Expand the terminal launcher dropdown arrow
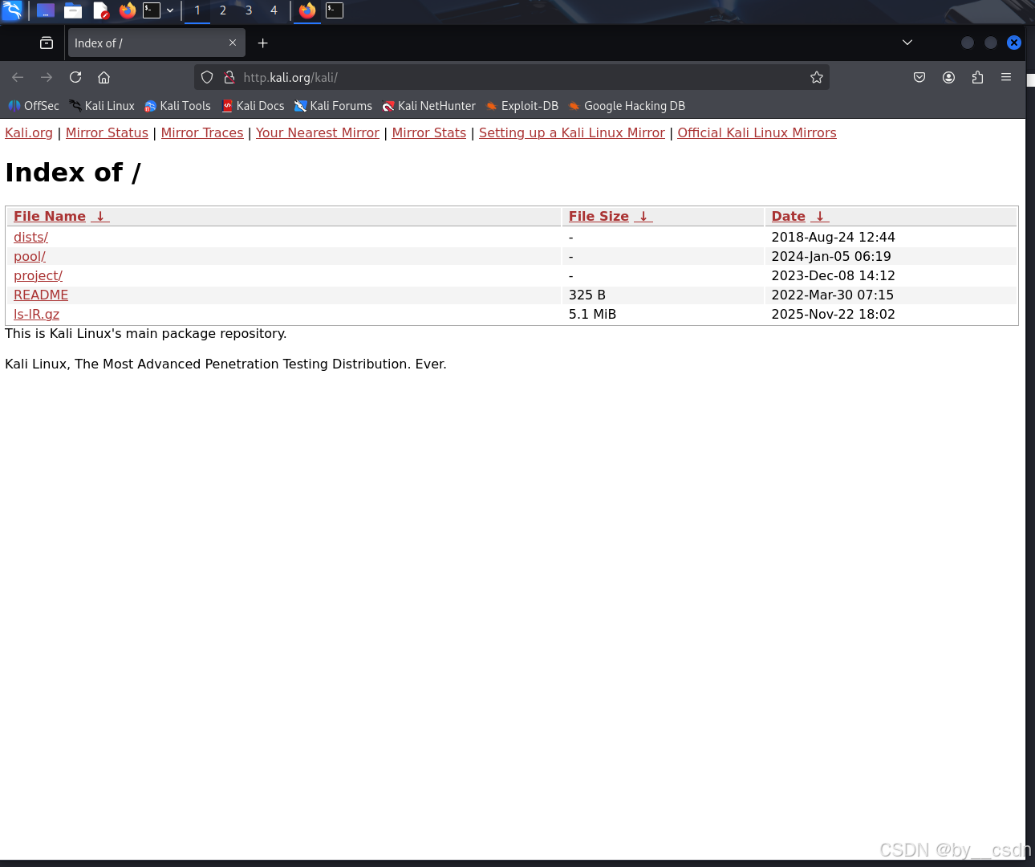This screenshot has width=1035, height=867. point(170,10)
